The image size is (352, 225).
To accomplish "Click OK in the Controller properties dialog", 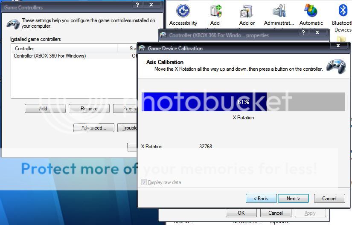I will [241, 213].
